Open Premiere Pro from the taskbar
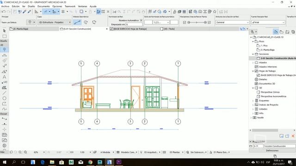The width and height of the screenshot is (296, 166). click(119, 162)
